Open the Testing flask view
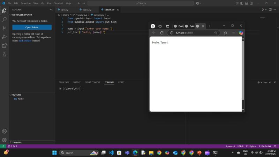 4,54
